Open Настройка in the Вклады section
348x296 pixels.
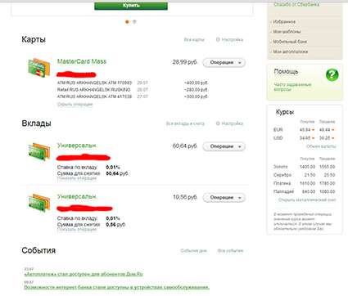233,123
